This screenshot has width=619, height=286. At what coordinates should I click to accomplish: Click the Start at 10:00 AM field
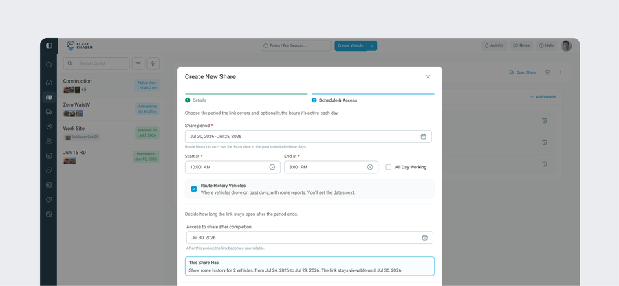[x=232, y=167]
